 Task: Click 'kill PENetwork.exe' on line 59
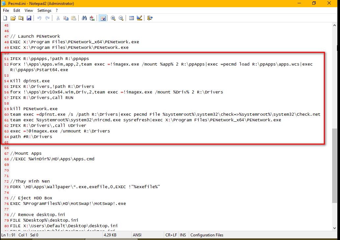pyautogui.click(x=34, y=109)
